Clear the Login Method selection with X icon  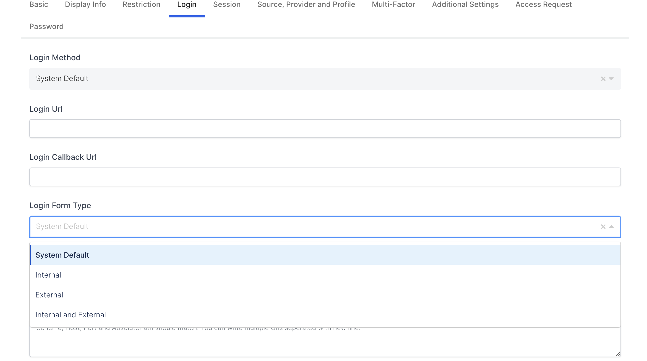603,79
